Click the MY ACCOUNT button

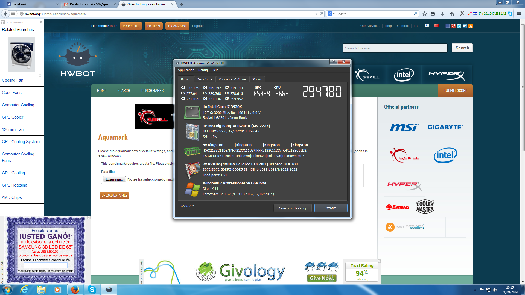(x=177, y=26)
